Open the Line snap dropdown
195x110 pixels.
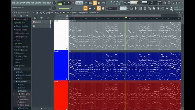[x=112, y=8]
